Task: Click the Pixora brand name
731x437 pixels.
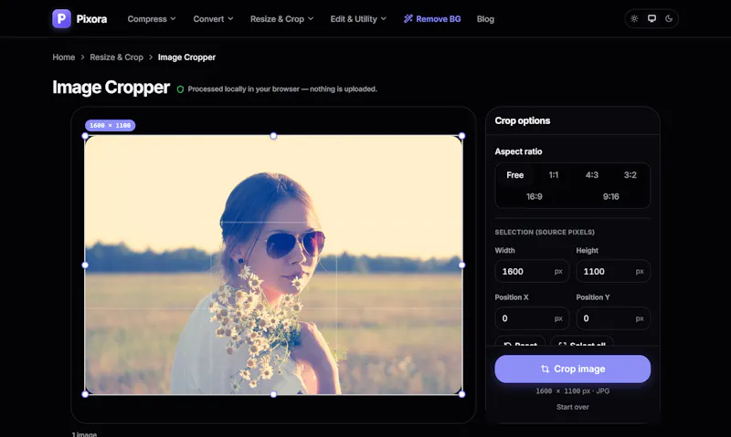Action: coord(92,19)
